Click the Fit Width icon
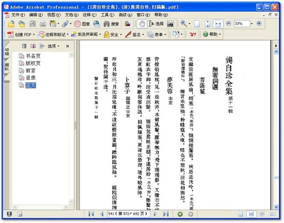 click(x=218, y=24)
